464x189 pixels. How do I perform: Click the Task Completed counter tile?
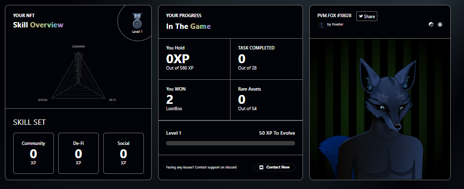(266, 59)
